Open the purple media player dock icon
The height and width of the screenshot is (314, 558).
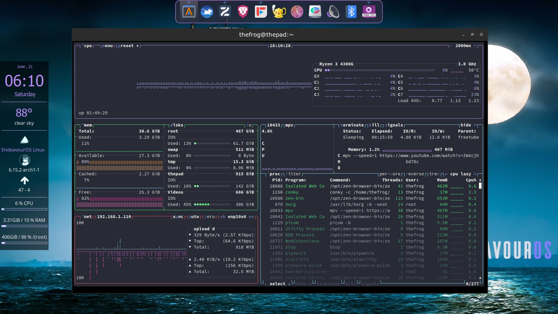[x=369, y=12]
